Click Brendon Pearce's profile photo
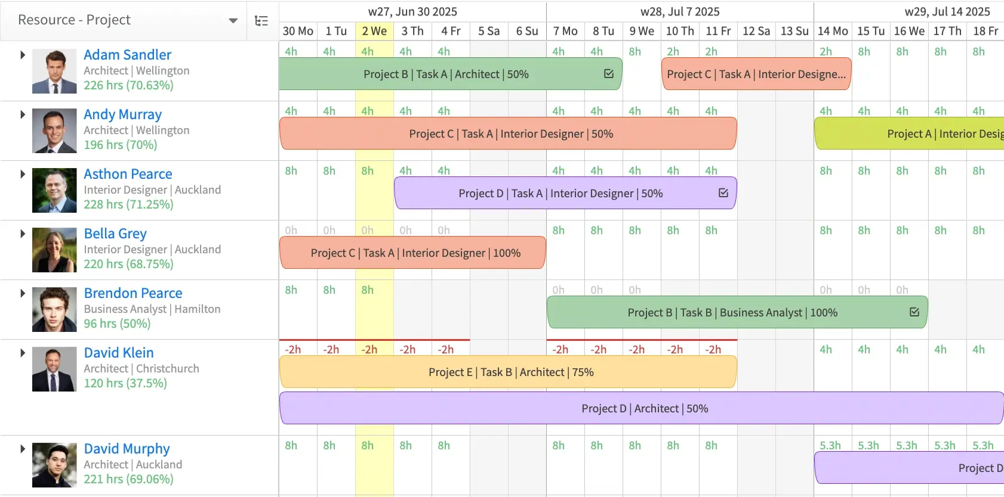 pyautogui.click(x=54, y=309)
